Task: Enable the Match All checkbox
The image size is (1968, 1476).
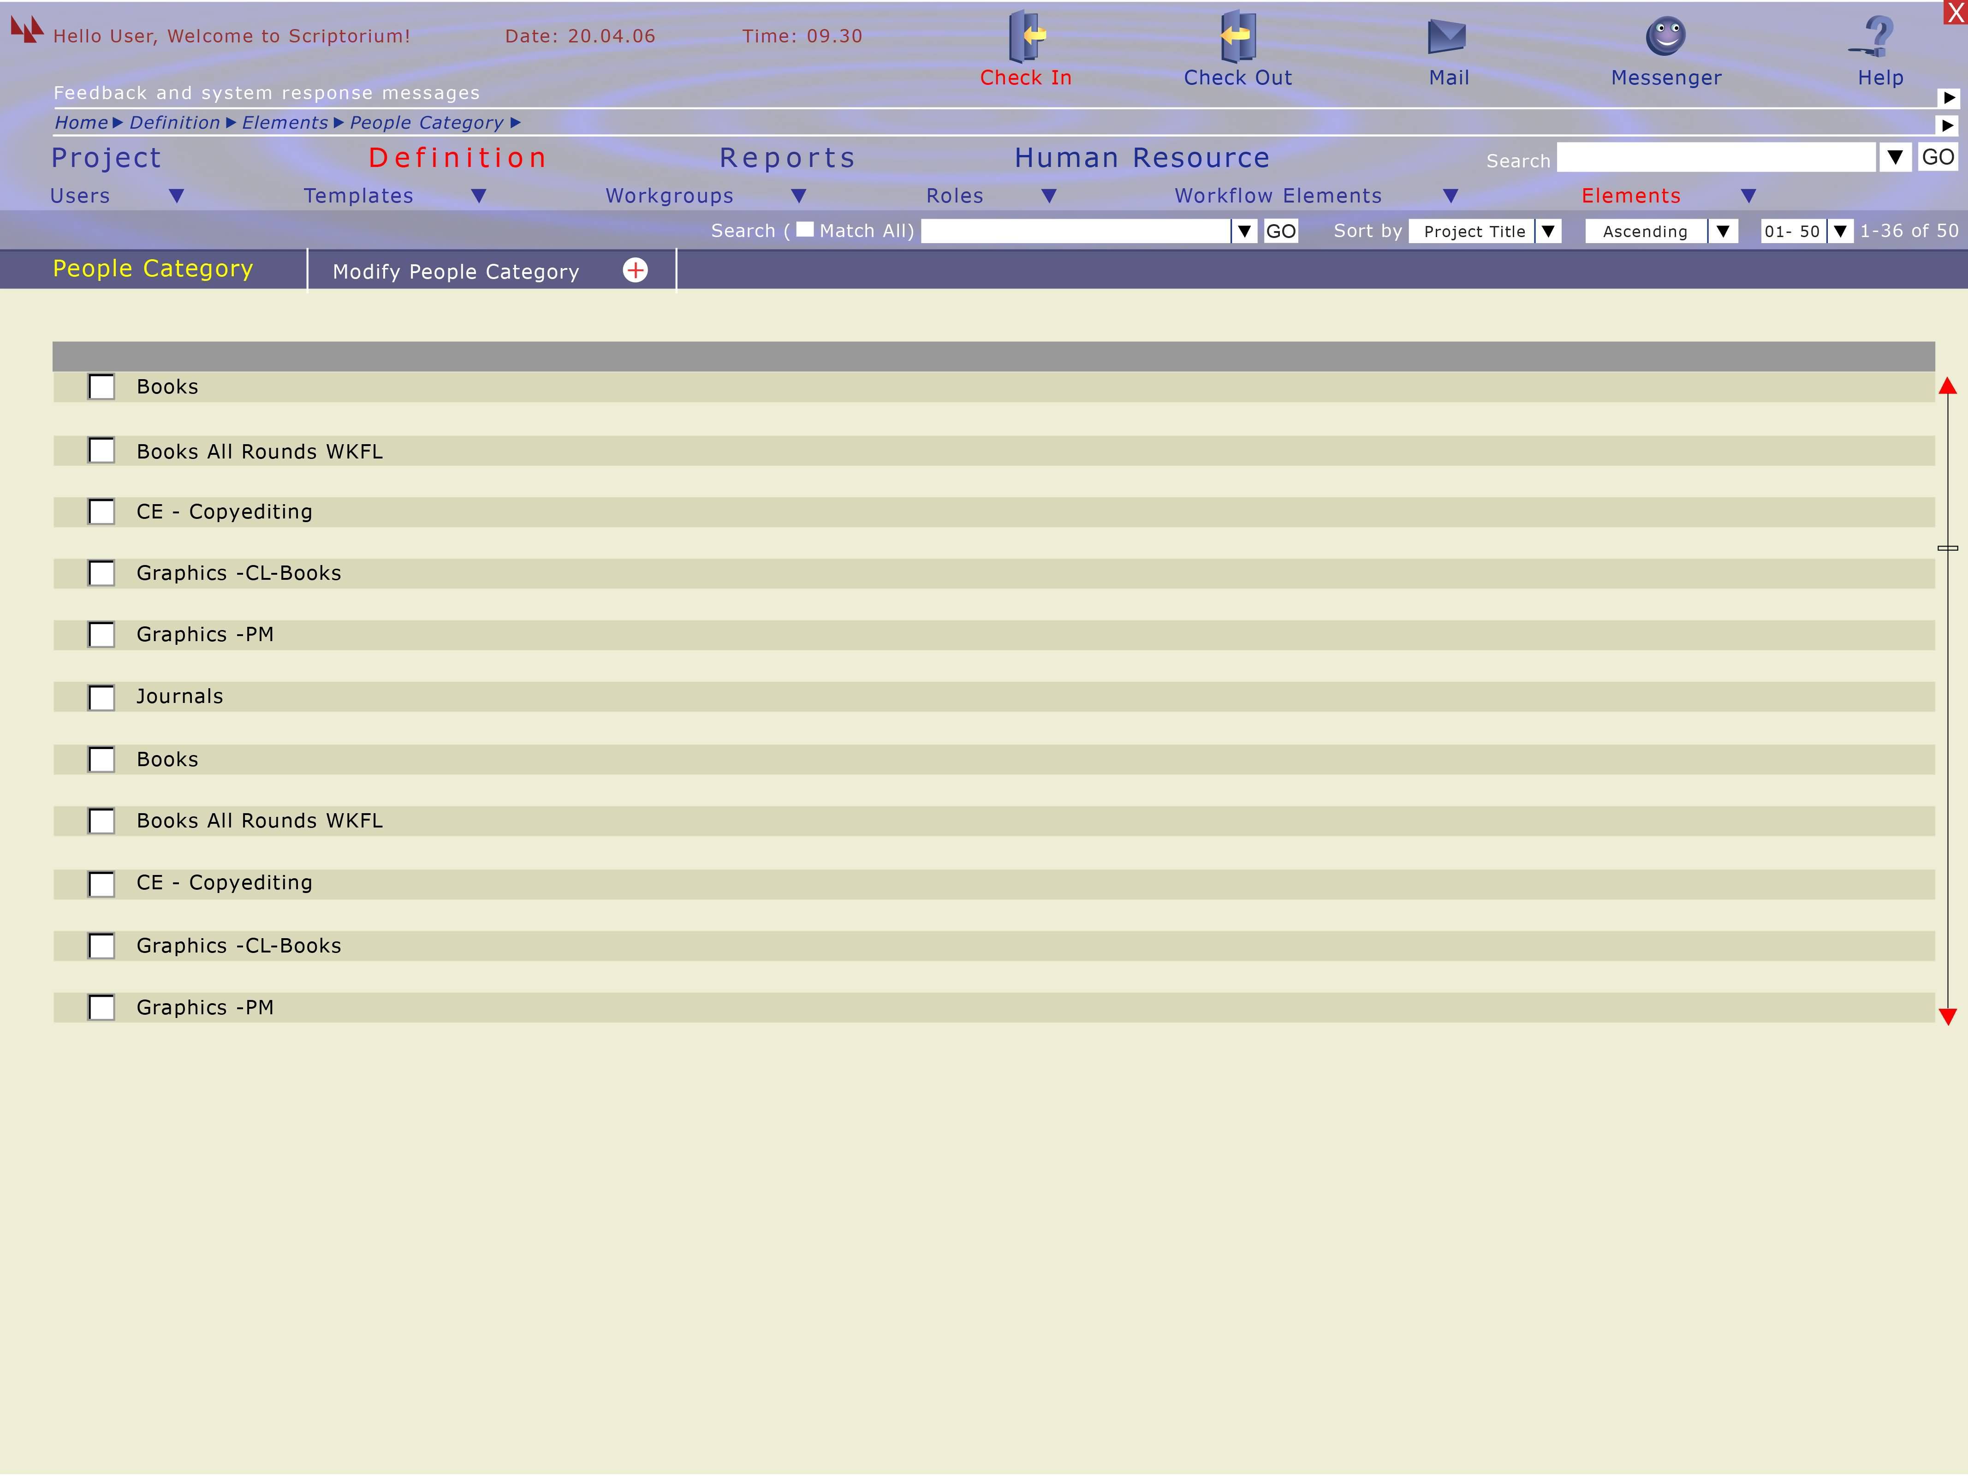Action: (804, 230)
